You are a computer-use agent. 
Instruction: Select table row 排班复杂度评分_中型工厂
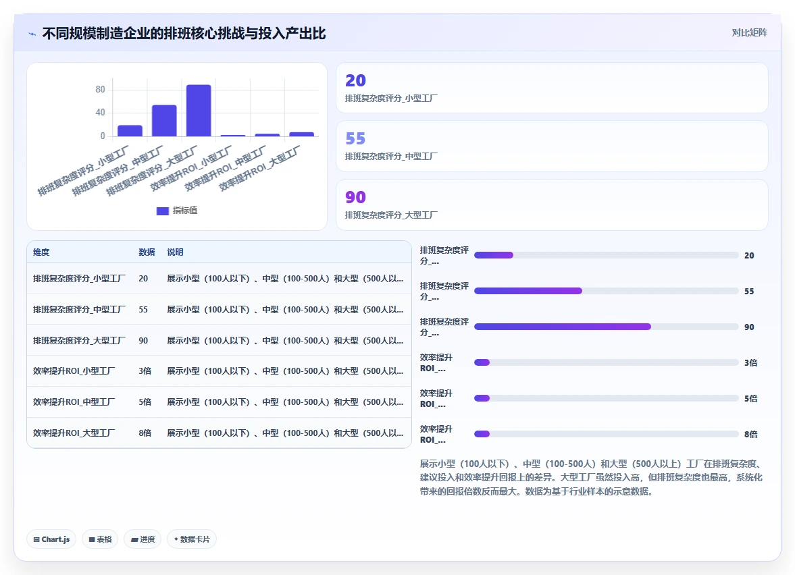219,310
